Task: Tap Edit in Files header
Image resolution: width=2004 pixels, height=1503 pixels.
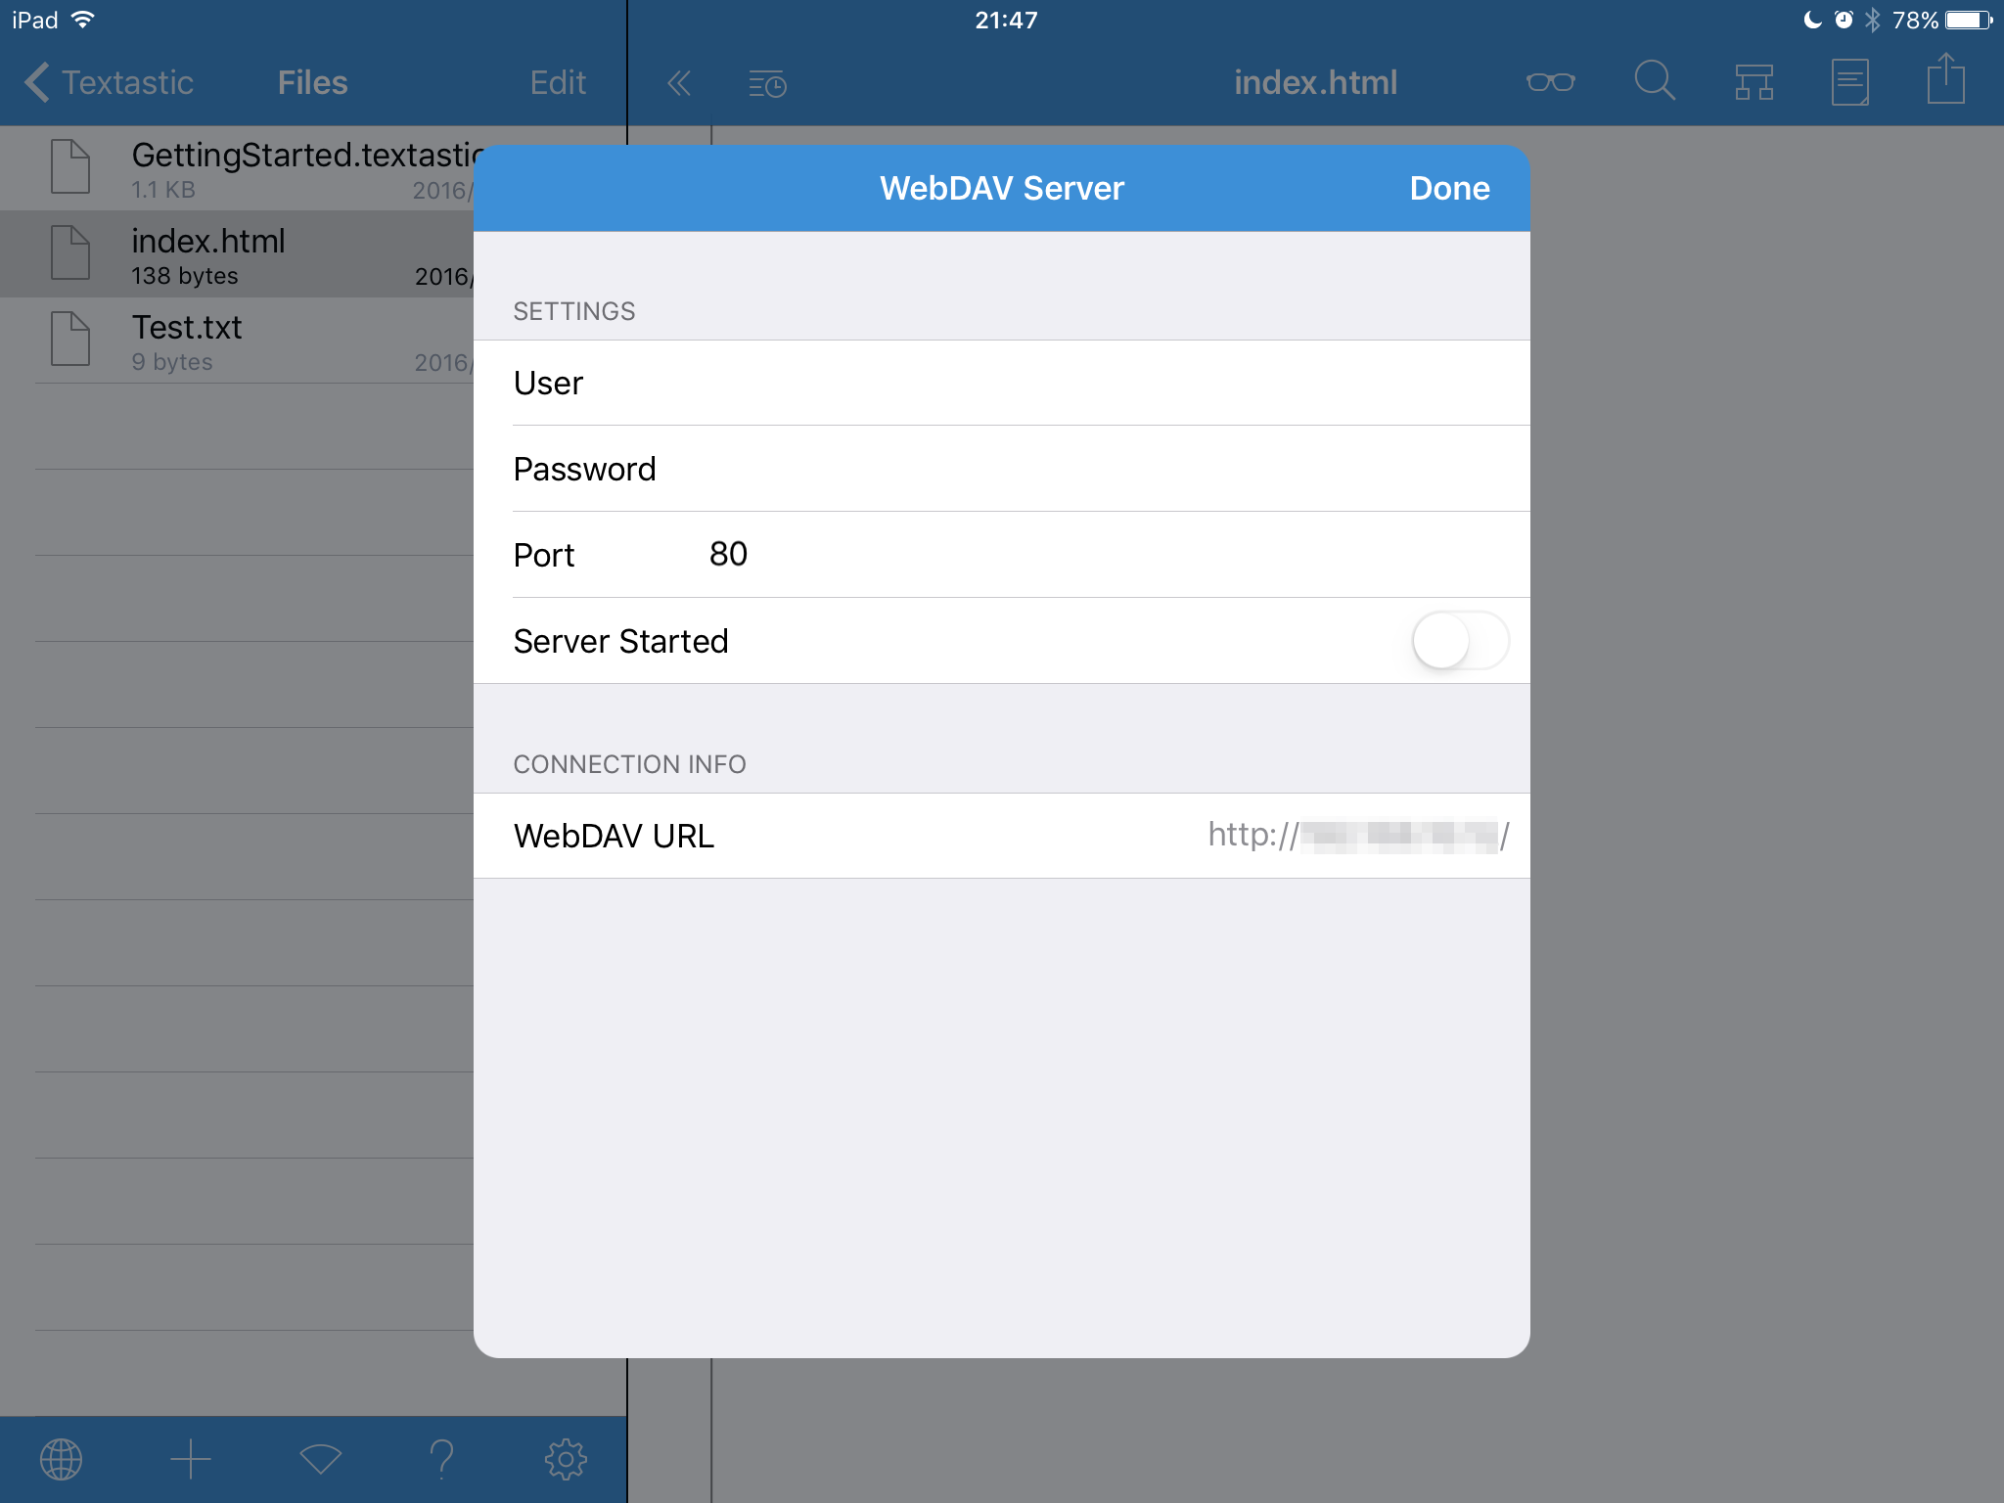Action: click(x=557, y=82)
